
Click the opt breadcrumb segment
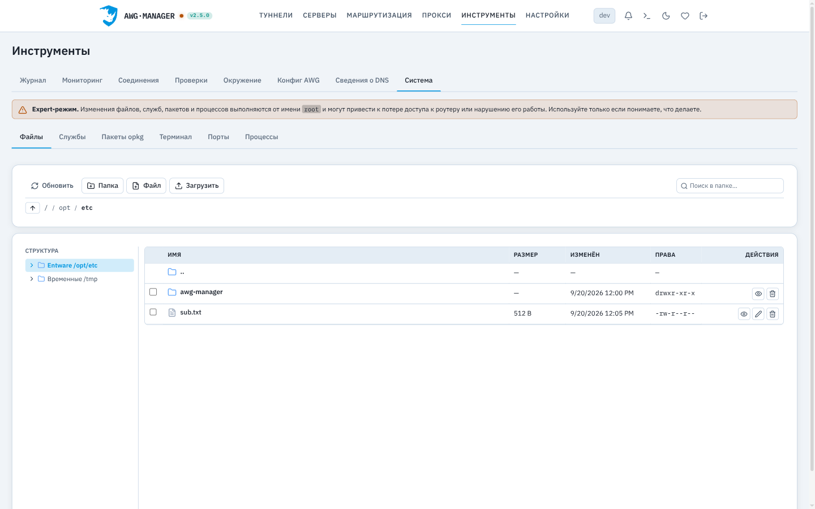[x=65, y=208]
